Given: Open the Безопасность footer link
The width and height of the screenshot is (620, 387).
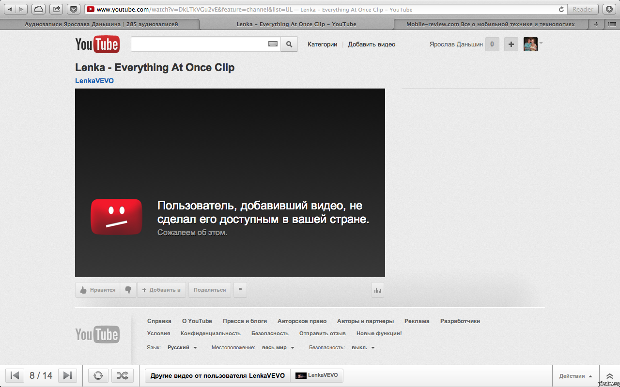Looking at the screenshot, I should (x=270, y=333).
